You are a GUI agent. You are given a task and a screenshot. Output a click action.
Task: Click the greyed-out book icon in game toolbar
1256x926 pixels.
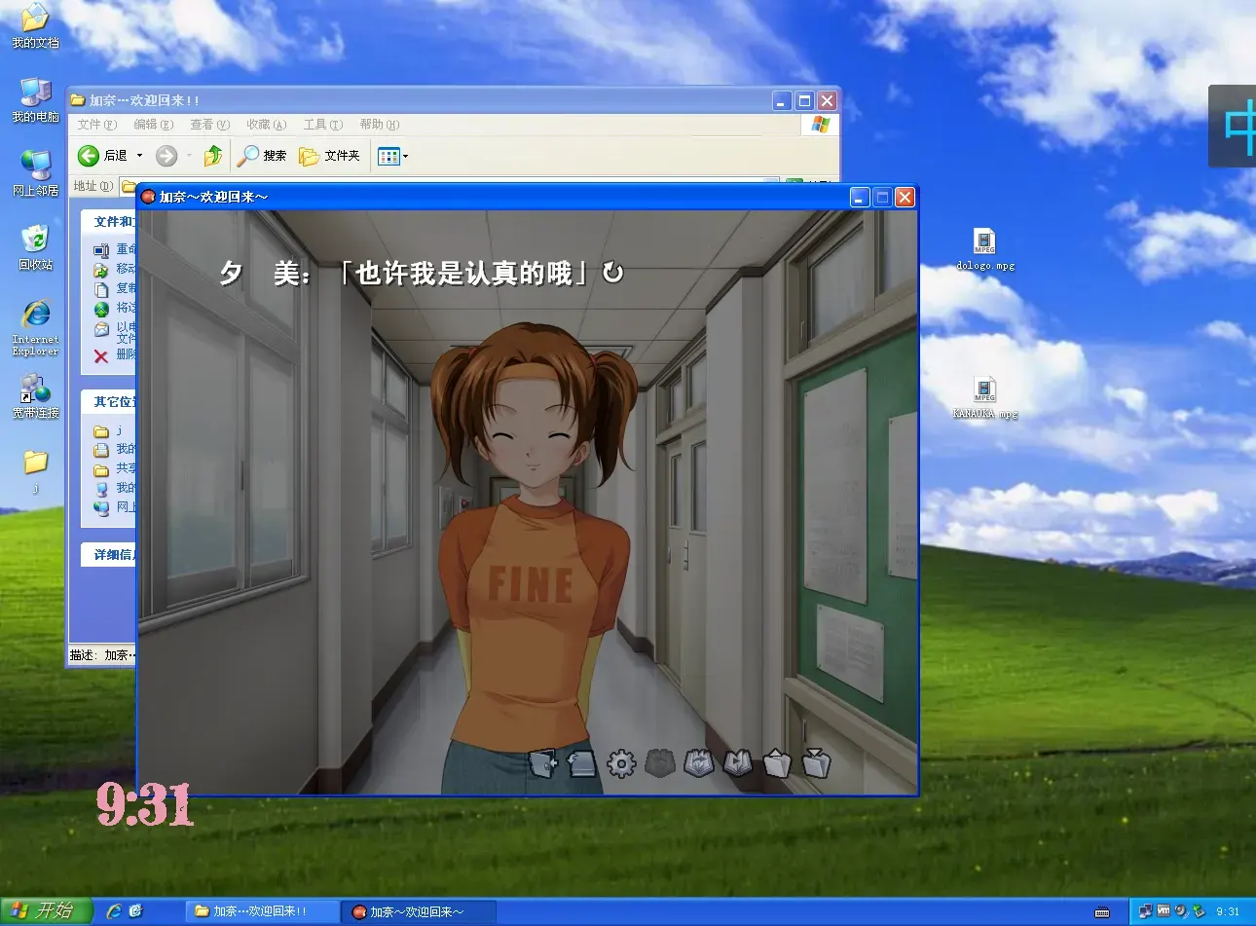tap(660, 763)
